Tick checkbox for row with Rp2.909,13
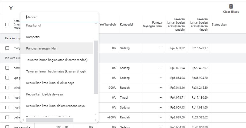This screenshot has height=128, width=246. pyautogui.click(x=7, y=107)
